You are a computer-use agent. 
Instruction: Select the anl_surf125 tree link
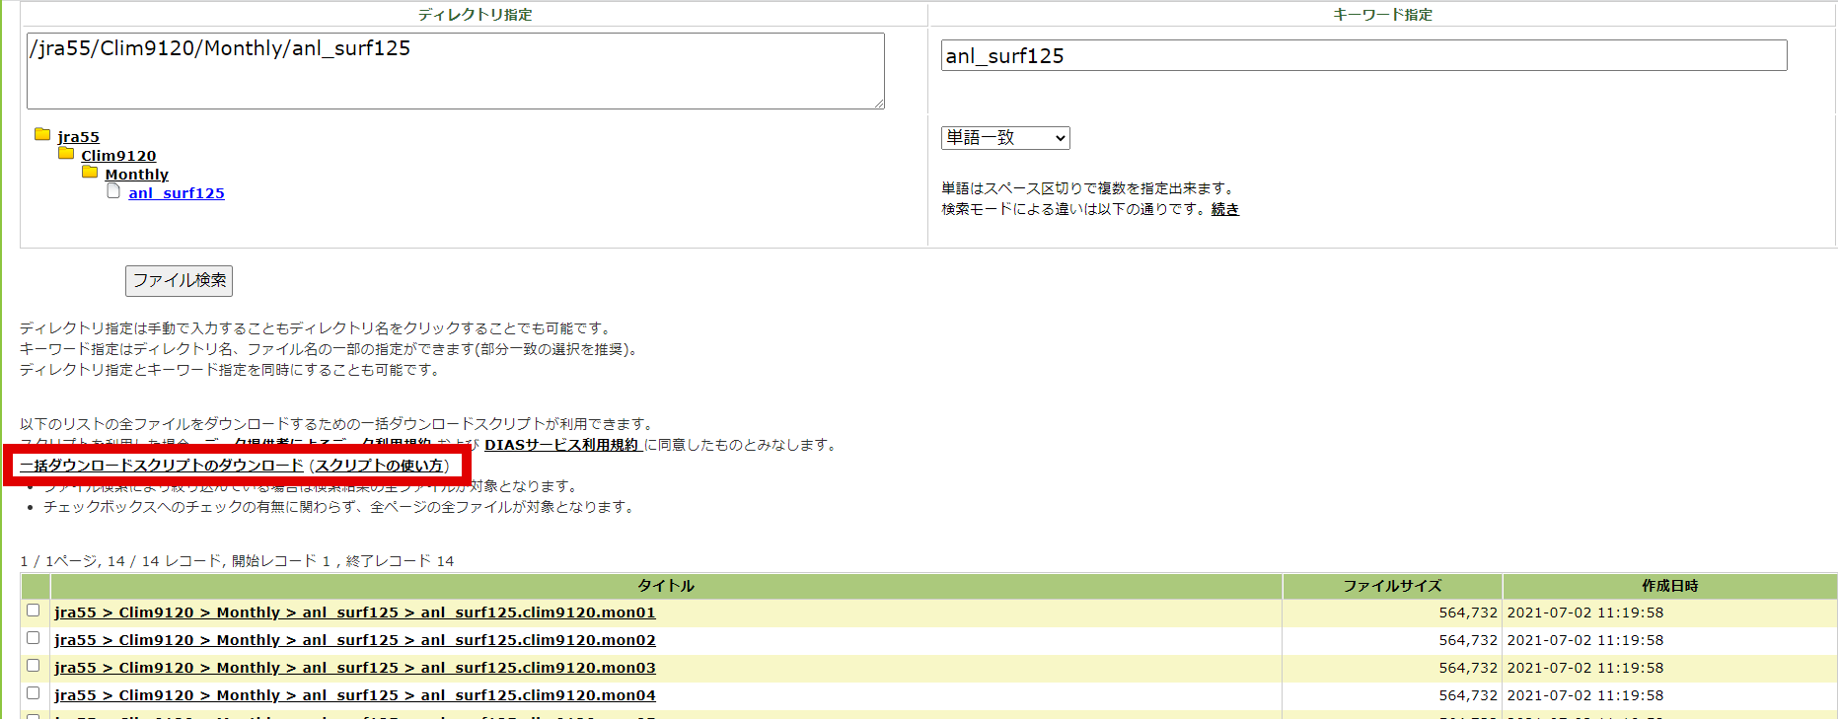click(x=177, y=193)
